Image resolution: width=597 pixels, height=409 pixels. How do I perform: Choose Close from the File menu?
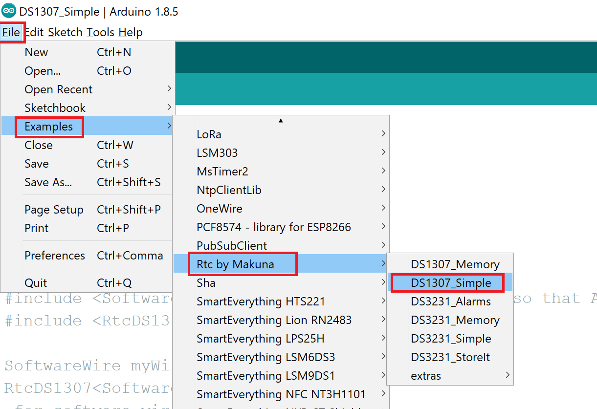pyautogui.click(x=88, y=145)
